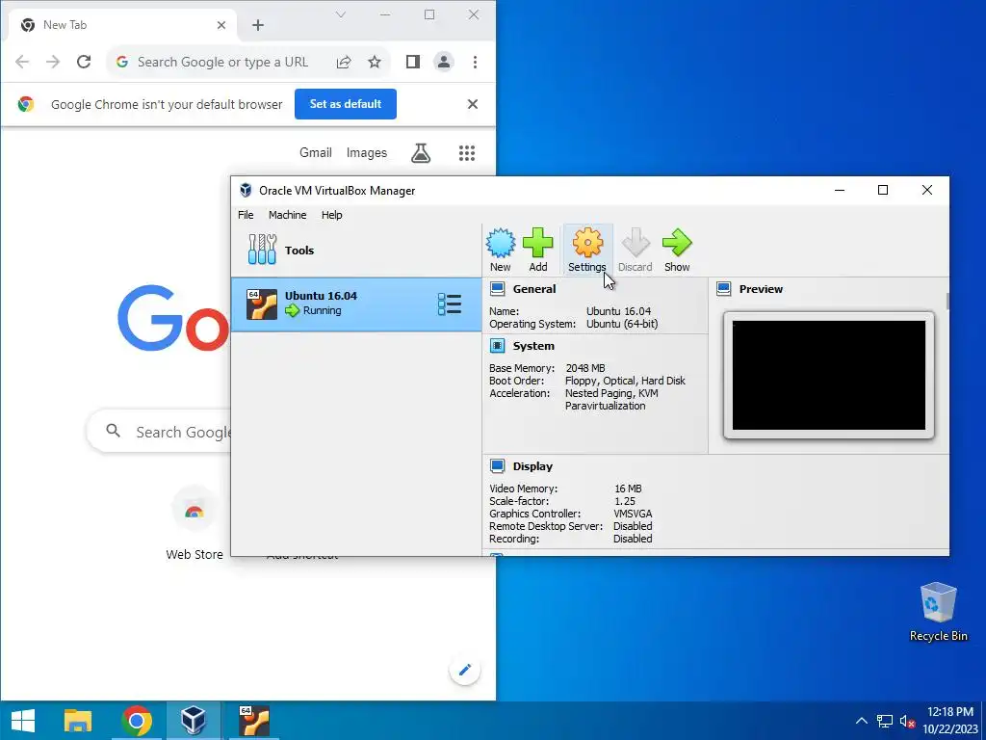Click the Preview section monitor icon

[x=724, y=289]
